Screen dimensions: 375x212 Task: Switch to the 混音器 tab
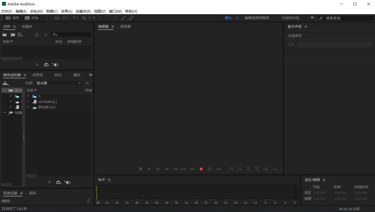pyautogui.click(x=125, y=26)
